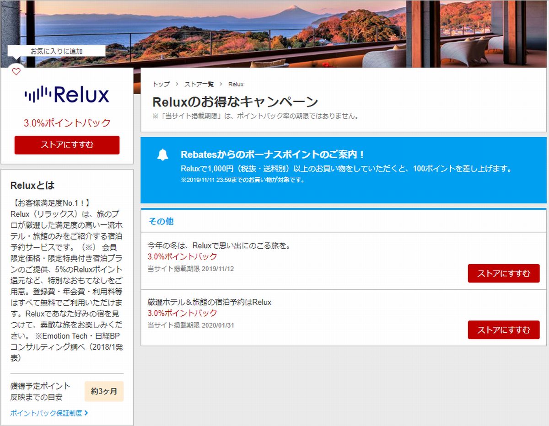Click 当サイト掲載期限 2020/01/31 text
Image resolution: width=549 pixels, height=426 pixels.
(191, 325)
